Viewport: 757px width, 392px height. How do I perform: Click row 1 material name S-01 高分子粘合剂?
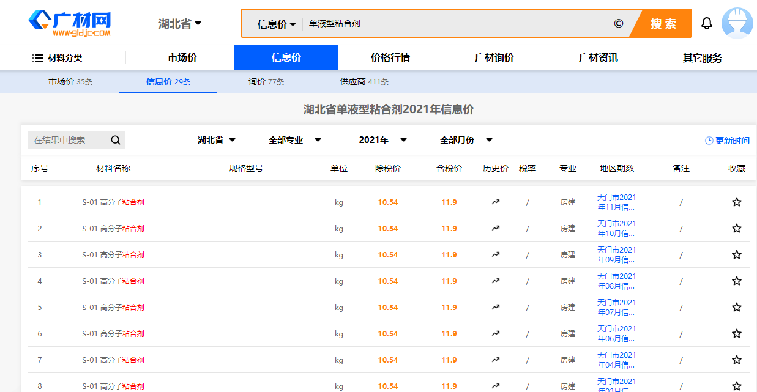click(113, 202)
